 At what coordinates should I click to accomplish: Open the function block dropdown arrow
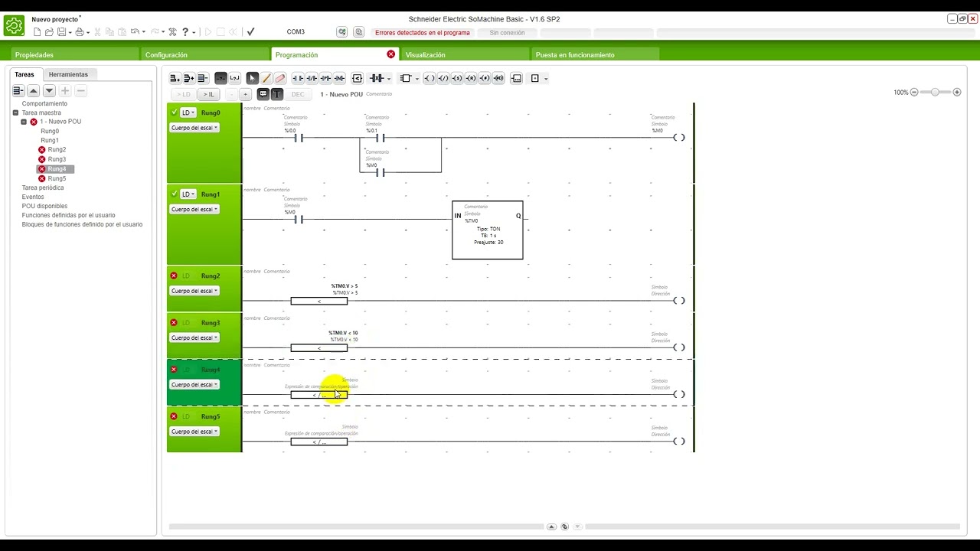tap(417, 79)
